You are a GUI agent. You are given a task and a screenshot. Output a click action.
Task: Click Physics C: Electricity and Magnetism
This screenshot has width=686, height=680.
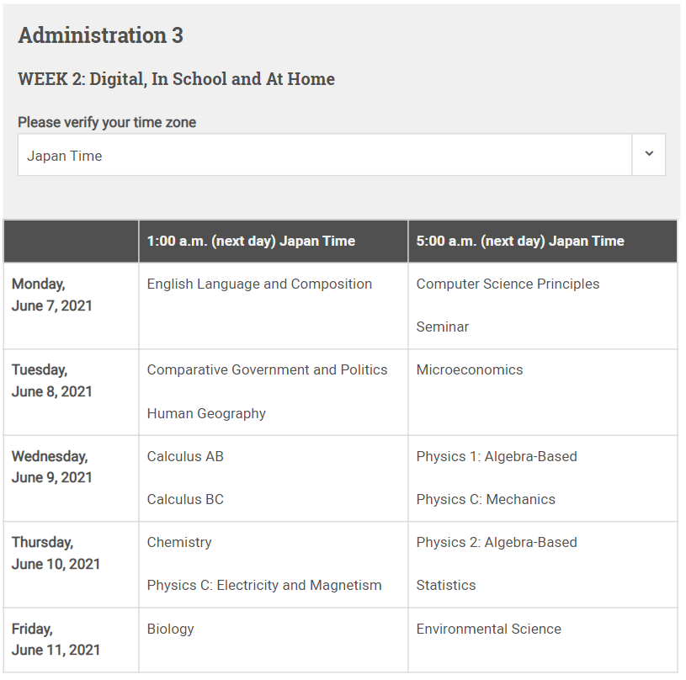pyautogui.click(x=264, y=585)
